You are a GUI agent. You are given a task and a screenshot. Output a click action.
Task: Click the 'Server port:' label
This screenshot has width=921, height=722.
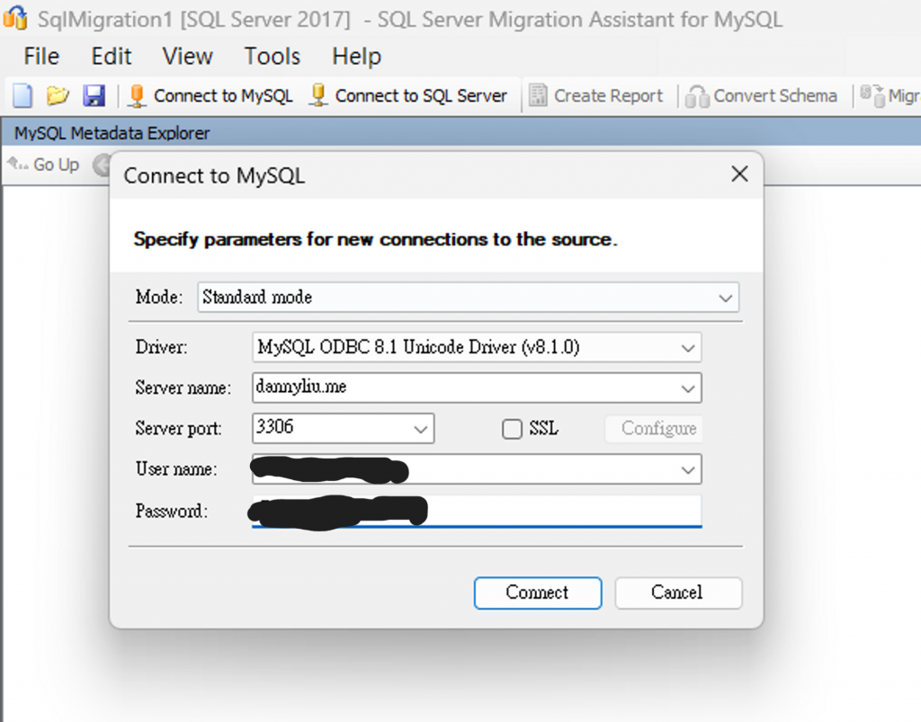click(x=179, y=429)
